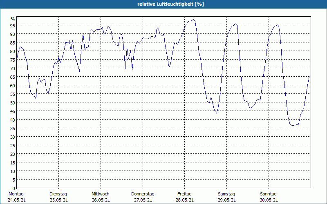Viewport: 327px width, 204px height.
Task: Click the y-axis value 65
Action: click(13, 77)
